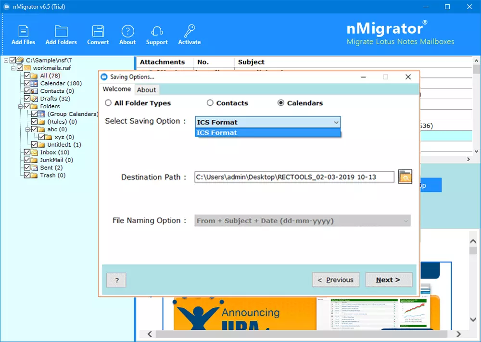Collapse the abc (0) tree node
The image size is (481, 342).
[x=27, y=129]
